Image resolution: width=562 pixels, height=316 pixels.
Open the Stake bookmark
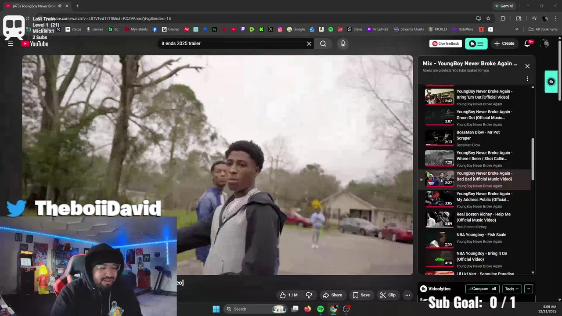pyautogui.click(x=355, y=29)
